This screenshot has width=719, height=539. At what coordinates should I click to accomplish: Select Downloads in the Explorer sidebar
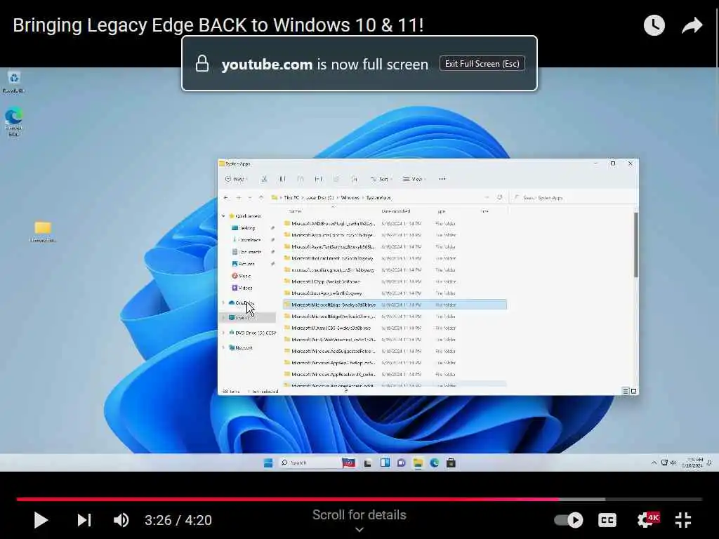pos(249,240)
